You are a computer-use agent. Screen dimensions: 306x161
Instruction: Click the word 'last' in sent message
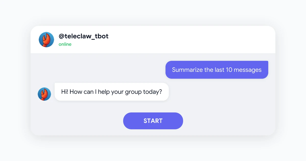point(220,70)
